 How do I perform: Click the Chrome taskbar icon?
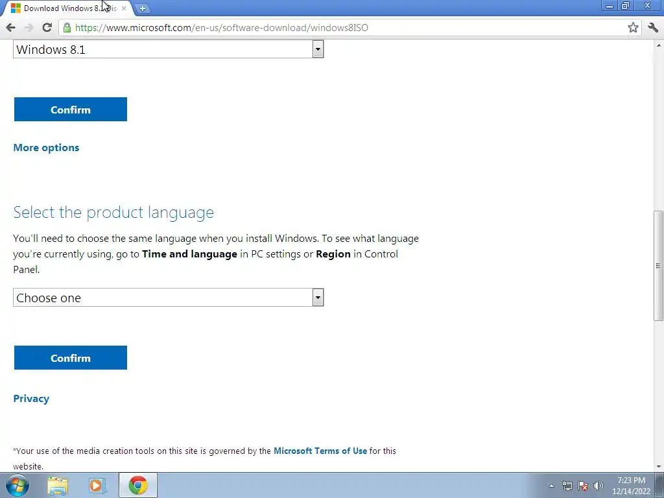pos(138,485)
